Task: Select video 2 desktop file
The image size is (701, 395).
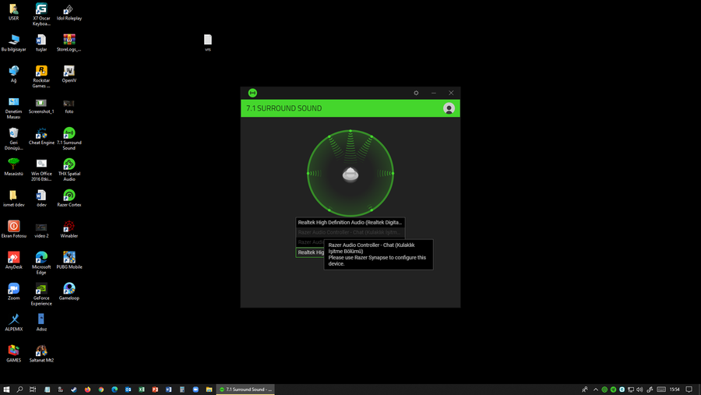Action: point(41,230)
